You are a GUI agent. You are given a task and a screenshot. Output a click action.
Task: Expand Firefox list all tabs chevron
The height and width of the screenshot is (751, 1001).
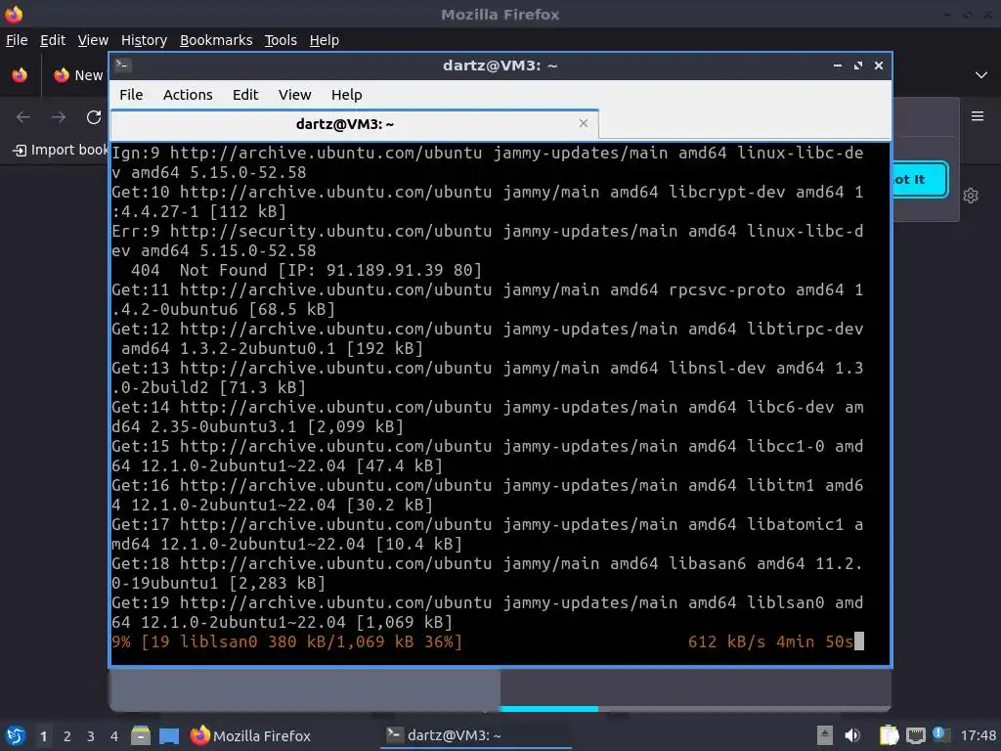point(981,75)
